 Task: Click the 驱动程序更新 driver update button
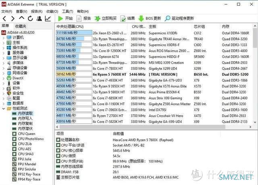coord(179,19)
